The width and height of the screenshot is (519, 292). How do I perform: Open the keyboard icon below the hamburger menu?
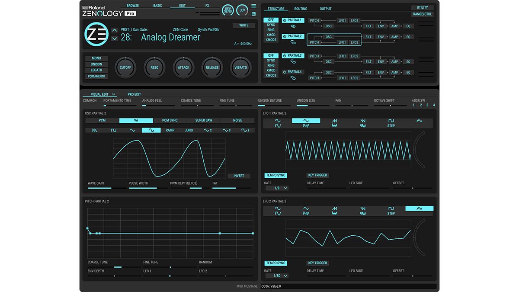253,13
